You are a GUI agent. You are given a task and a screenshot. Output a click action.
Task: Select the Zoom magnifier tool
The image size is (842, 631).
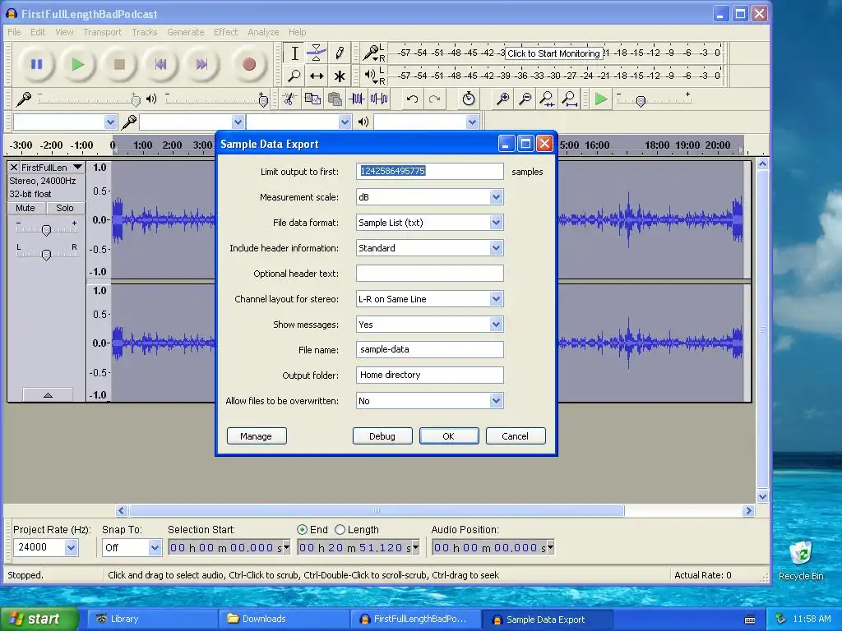pyautogui.click(x=294, y=76)
